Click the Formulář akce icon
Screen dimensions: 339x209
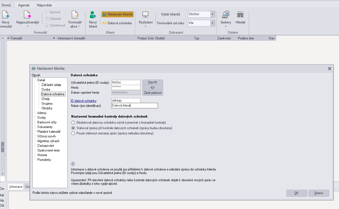tap(75, 15)
